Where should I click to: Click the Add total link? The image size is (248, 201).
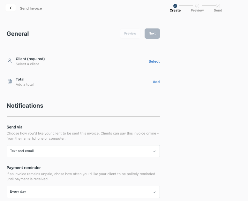point(156,82)
